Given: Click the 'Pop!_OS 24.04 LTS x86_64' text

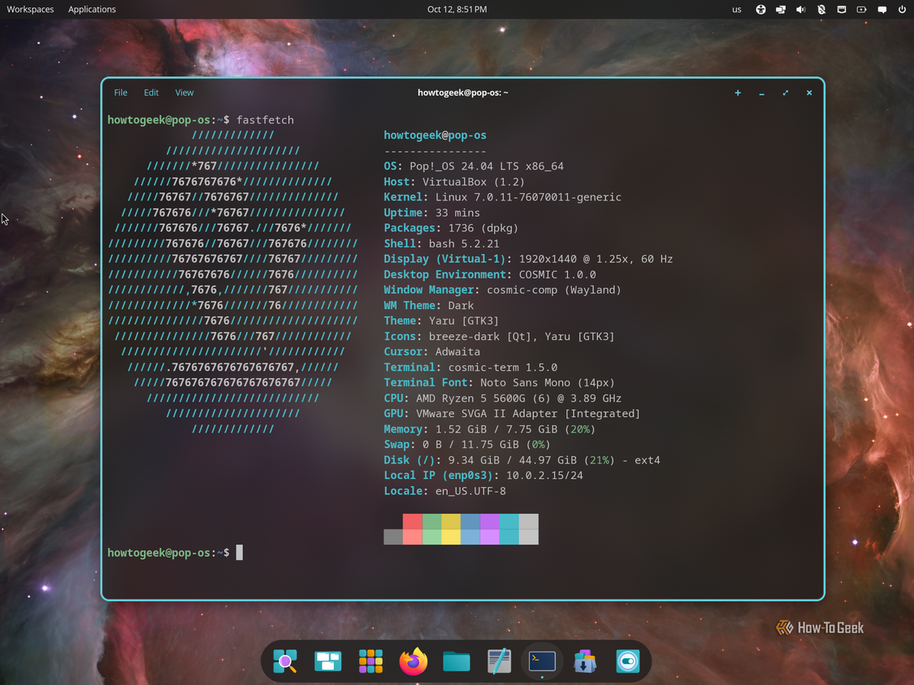Looking at the screenshot, I should point(487,166).
